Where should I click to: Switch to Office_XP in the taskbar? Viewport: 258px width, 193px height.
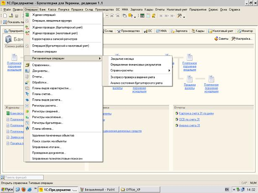pyautogui.click(x=140, y=190)
